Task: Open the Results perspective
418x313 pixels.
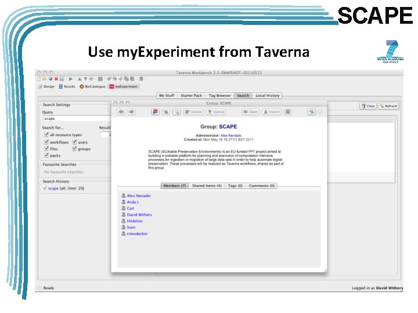Action: coord(67,86)
